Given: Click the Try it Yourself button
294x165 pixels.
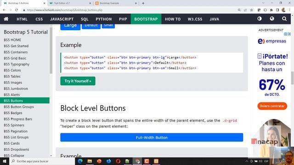Looking at the screenshot, I should [78, 81].
